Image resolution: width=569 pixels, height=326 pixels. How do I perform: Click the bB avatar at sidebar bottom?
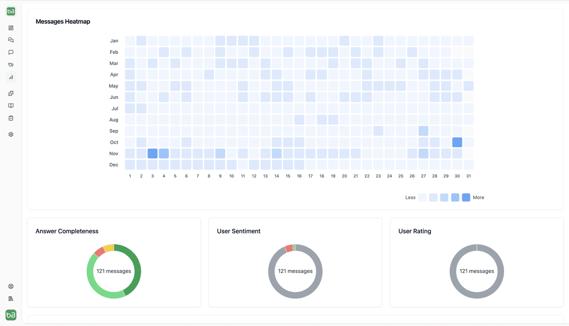pyautogui.click(x=11, y=315)
